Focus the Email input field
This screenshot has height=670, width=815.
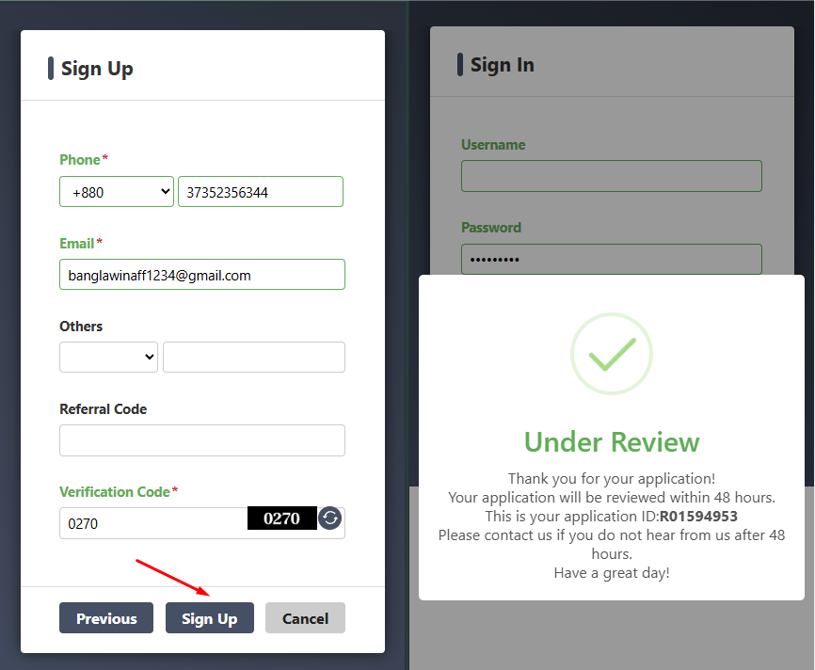tap(202, 275)
